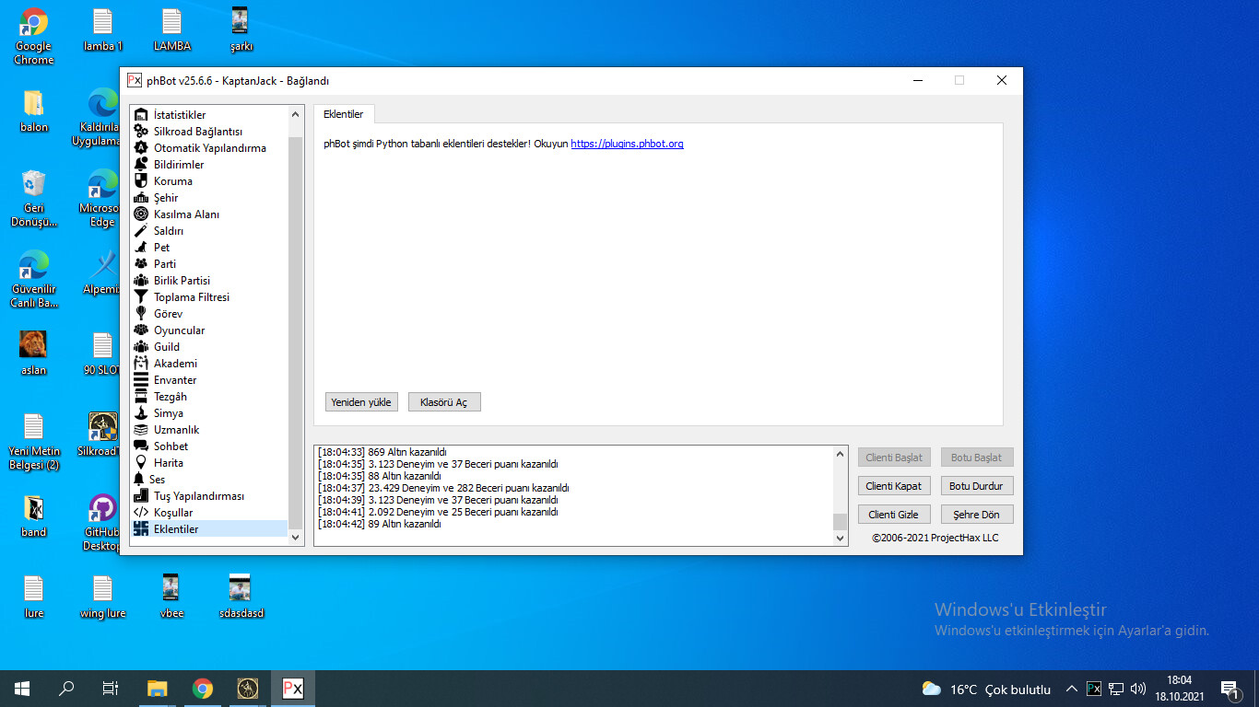Click the Sohbet chat bubble icon
This screenshot has height=707, width=1259.
(x=141, y=446)
